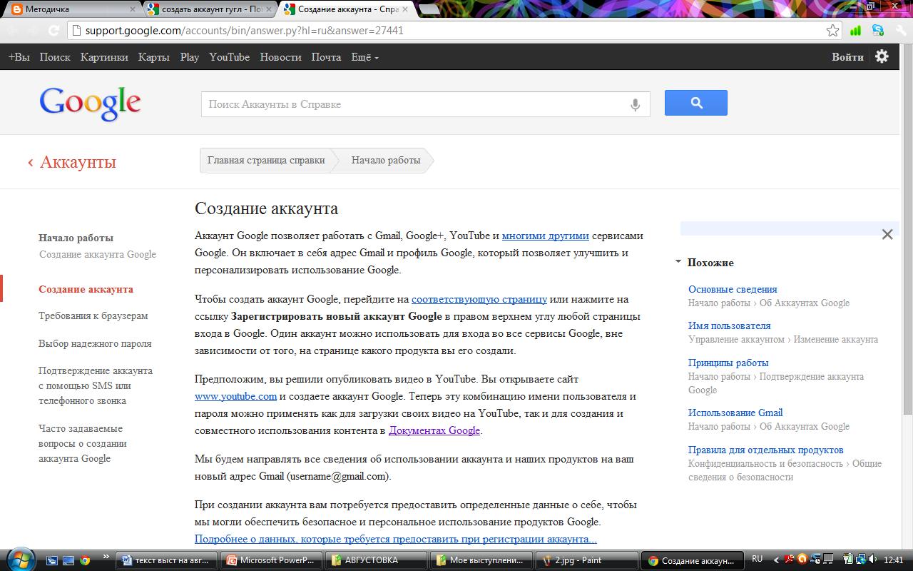This screenshot has width=913, height=571.
Task: Open the www.youtube.com link
Action: [x=235, y=396]
